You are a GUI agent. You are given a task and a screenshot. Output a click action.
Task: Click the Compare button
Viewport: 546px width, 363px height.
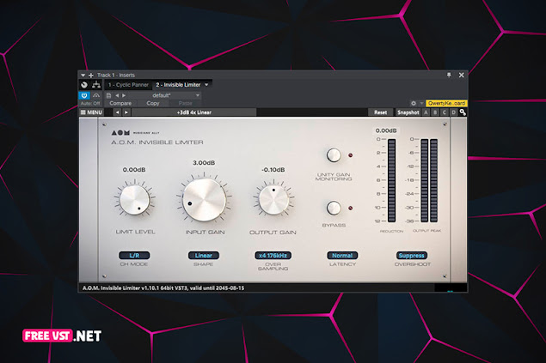point(120,104)
